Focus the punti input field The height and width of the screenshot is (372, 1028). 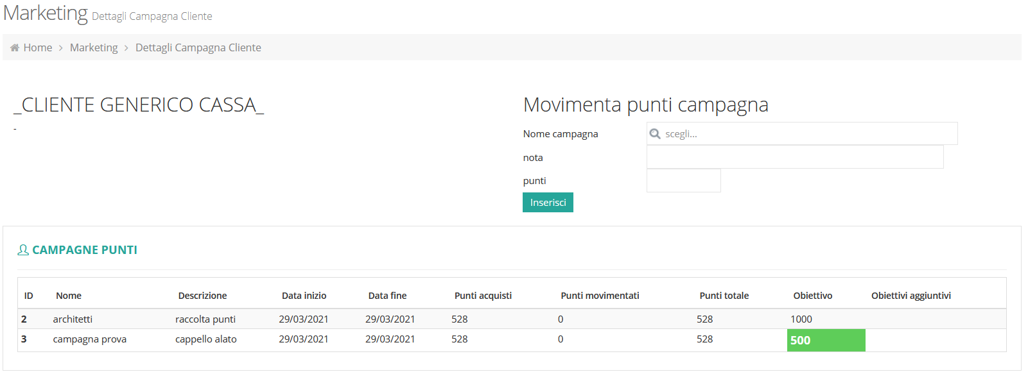(x=684, y=181)
